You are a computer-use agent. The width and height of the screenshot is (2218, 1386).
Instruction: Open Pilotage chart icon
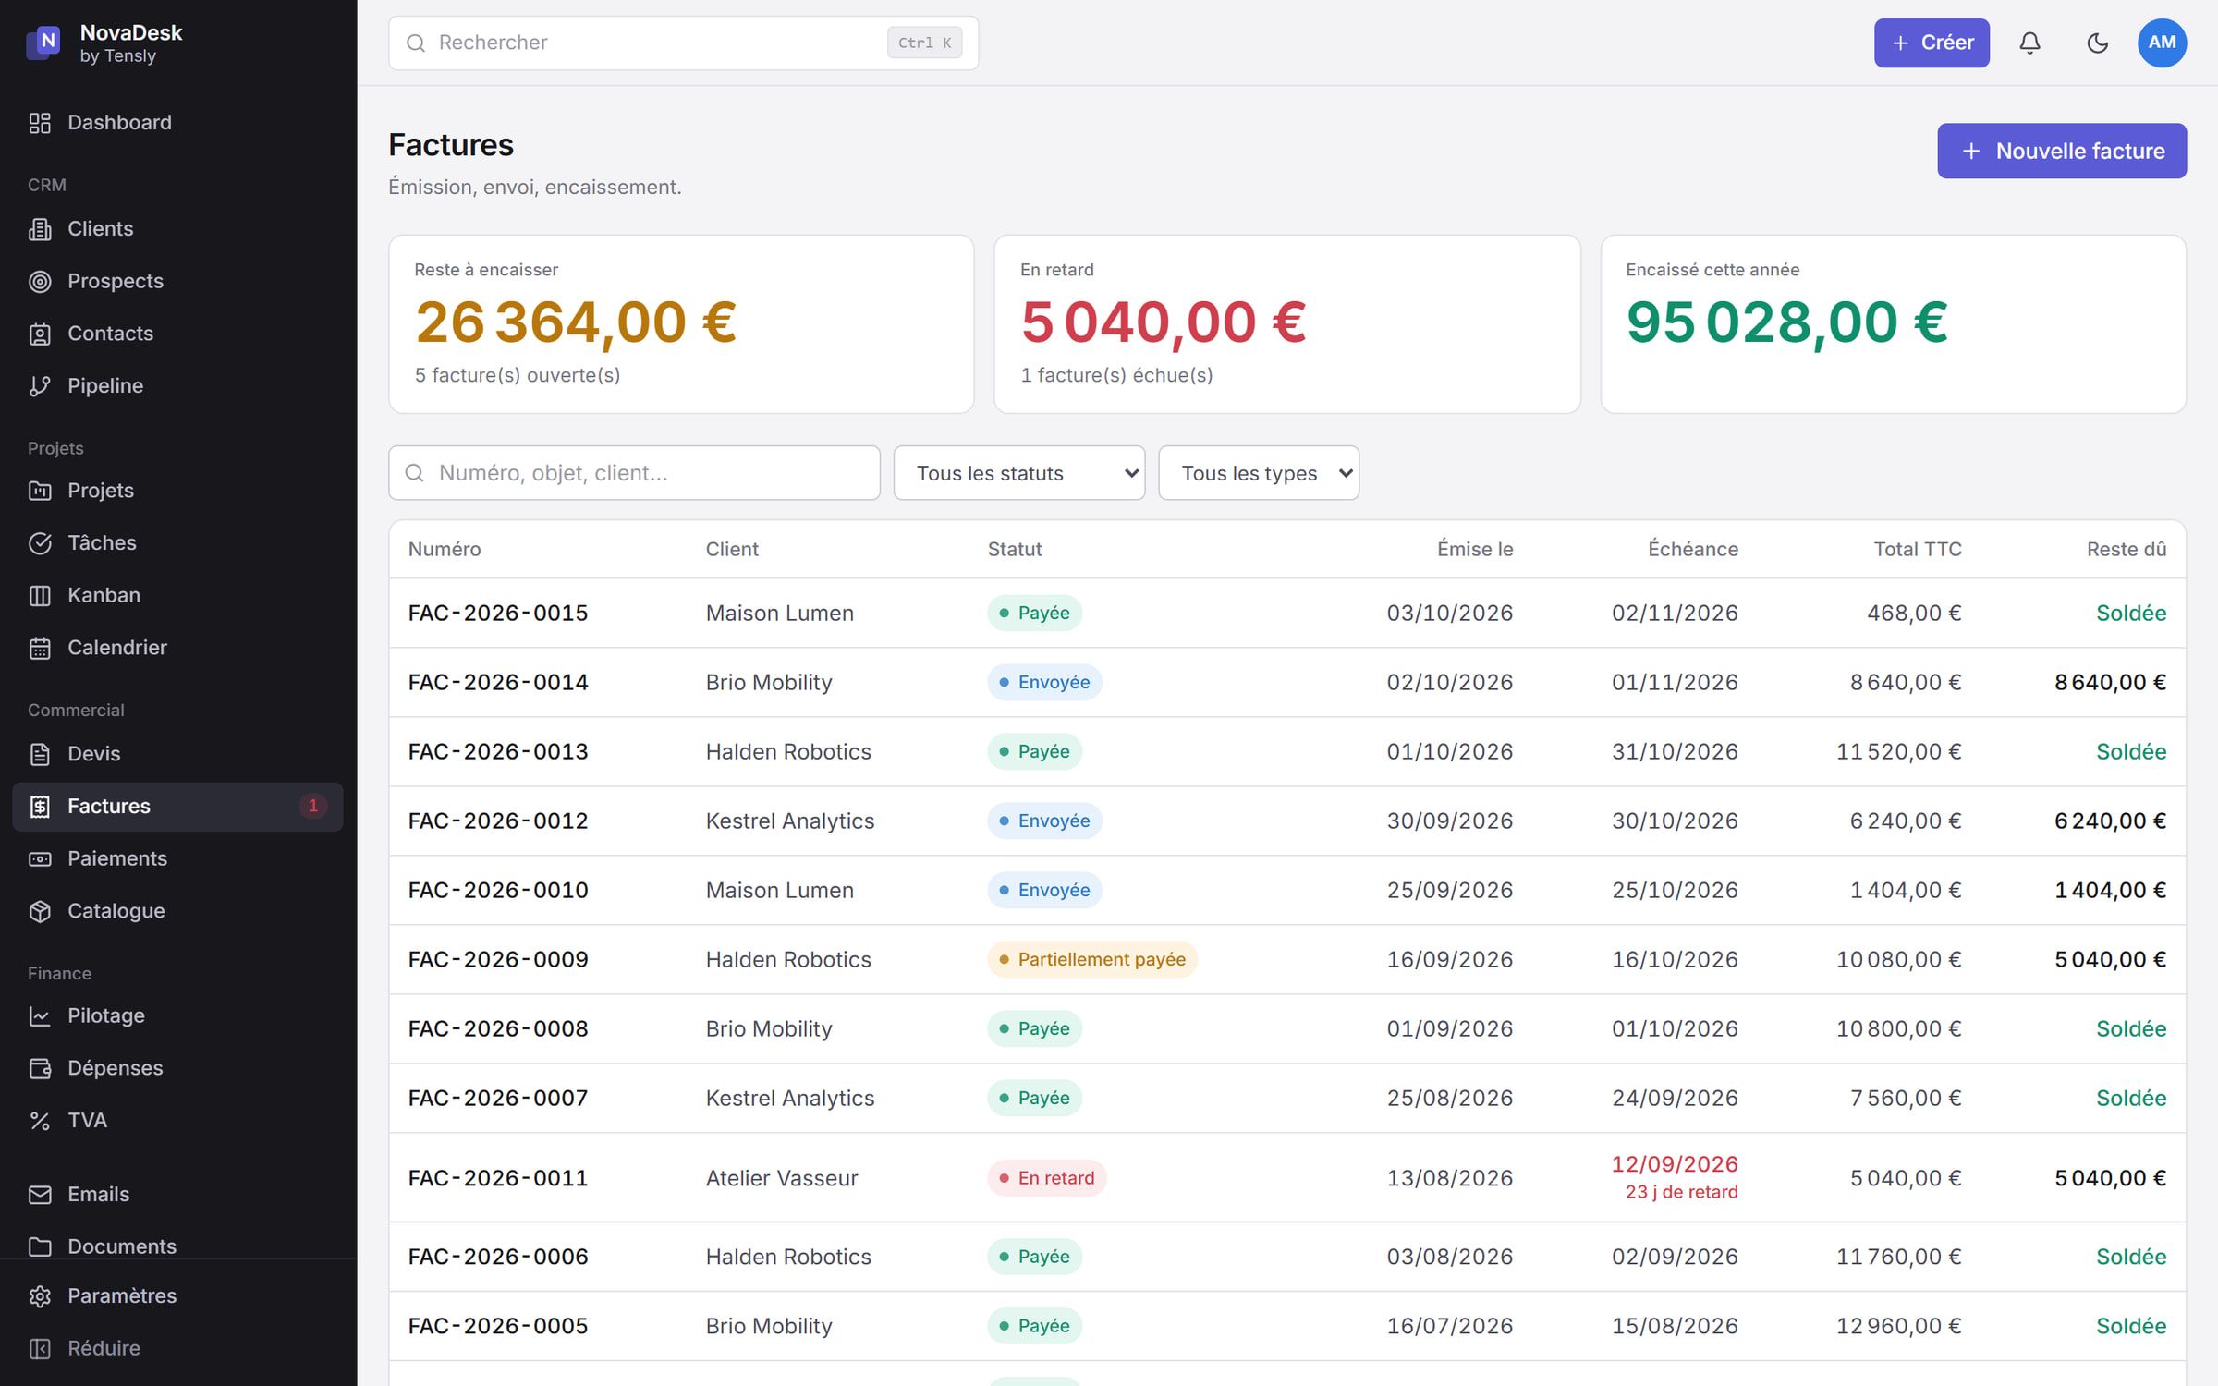[40, 1016]
